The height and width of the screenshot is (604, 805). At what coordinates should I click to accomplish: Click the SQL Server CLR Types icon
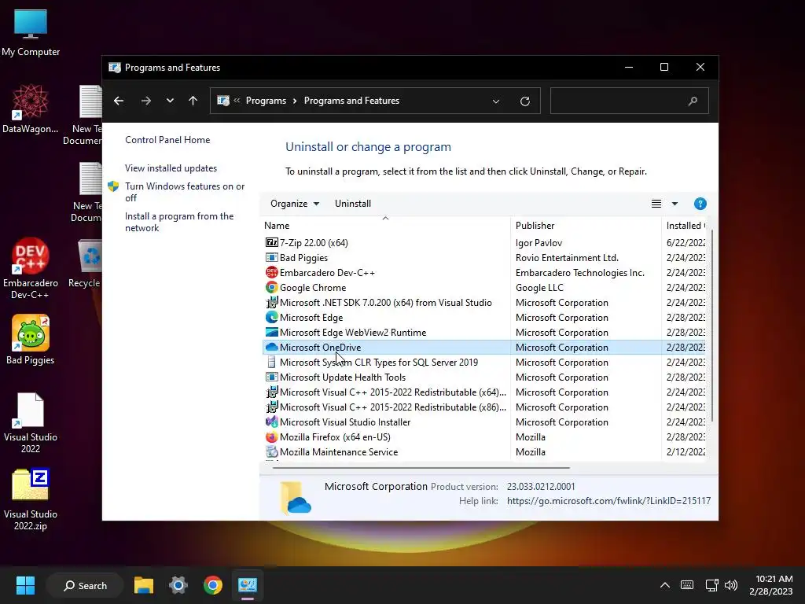click(271, 362)
